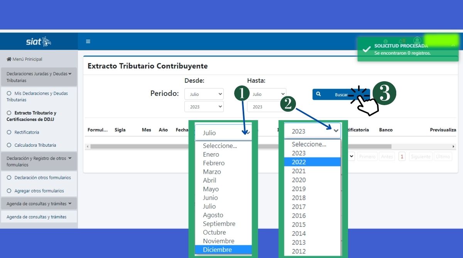Choose Diciembre in the month list
Image resolution: width=463 pixels, height=258 pixels.
218,250
